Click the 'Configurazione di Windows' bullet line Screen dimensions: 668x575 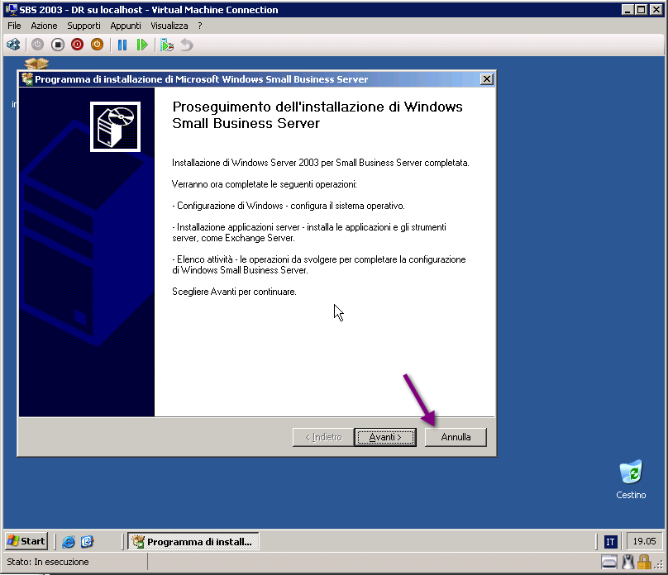click(289, 206)
